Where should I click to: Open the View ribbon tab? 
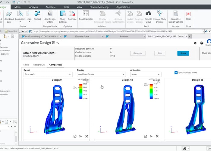pyautogui.click(x=79, y=7)
